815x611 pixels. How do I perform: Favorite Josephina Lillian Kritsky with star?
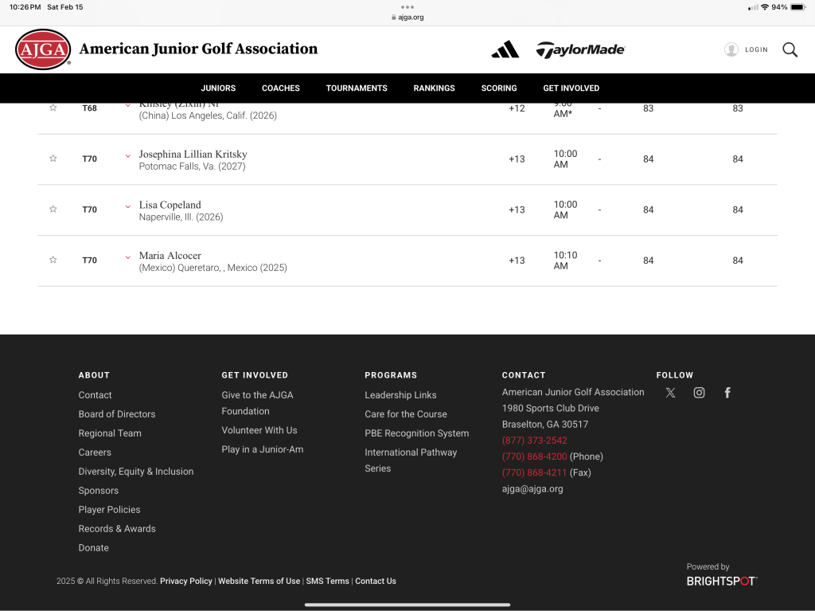53,159
